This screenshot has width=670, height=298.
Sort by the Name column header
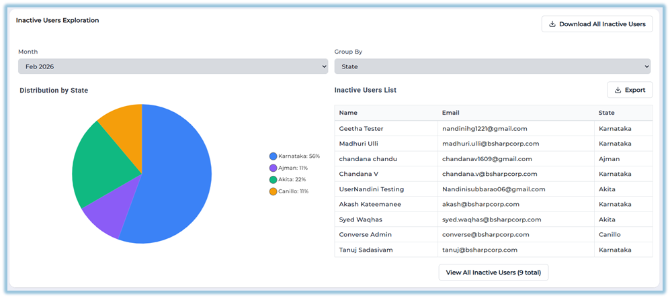pos(348,113)
